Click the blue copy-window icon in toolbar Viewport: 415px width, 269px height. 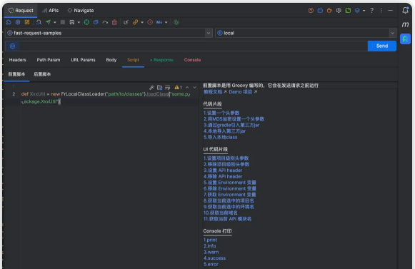tap(96, 22)
